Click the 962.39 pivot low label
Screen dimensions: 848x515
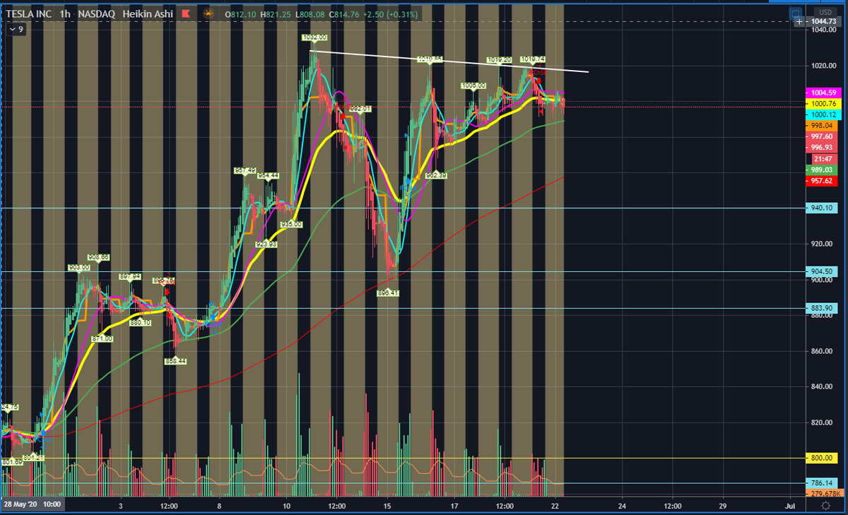(x=436, y=174)
